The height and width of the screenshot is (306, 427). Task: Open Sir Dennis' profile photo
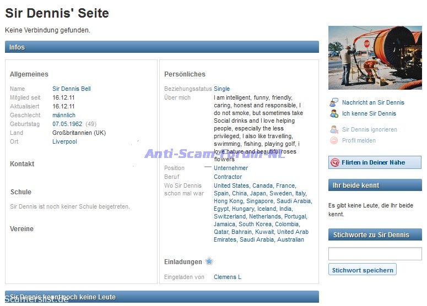click(375, 58)
